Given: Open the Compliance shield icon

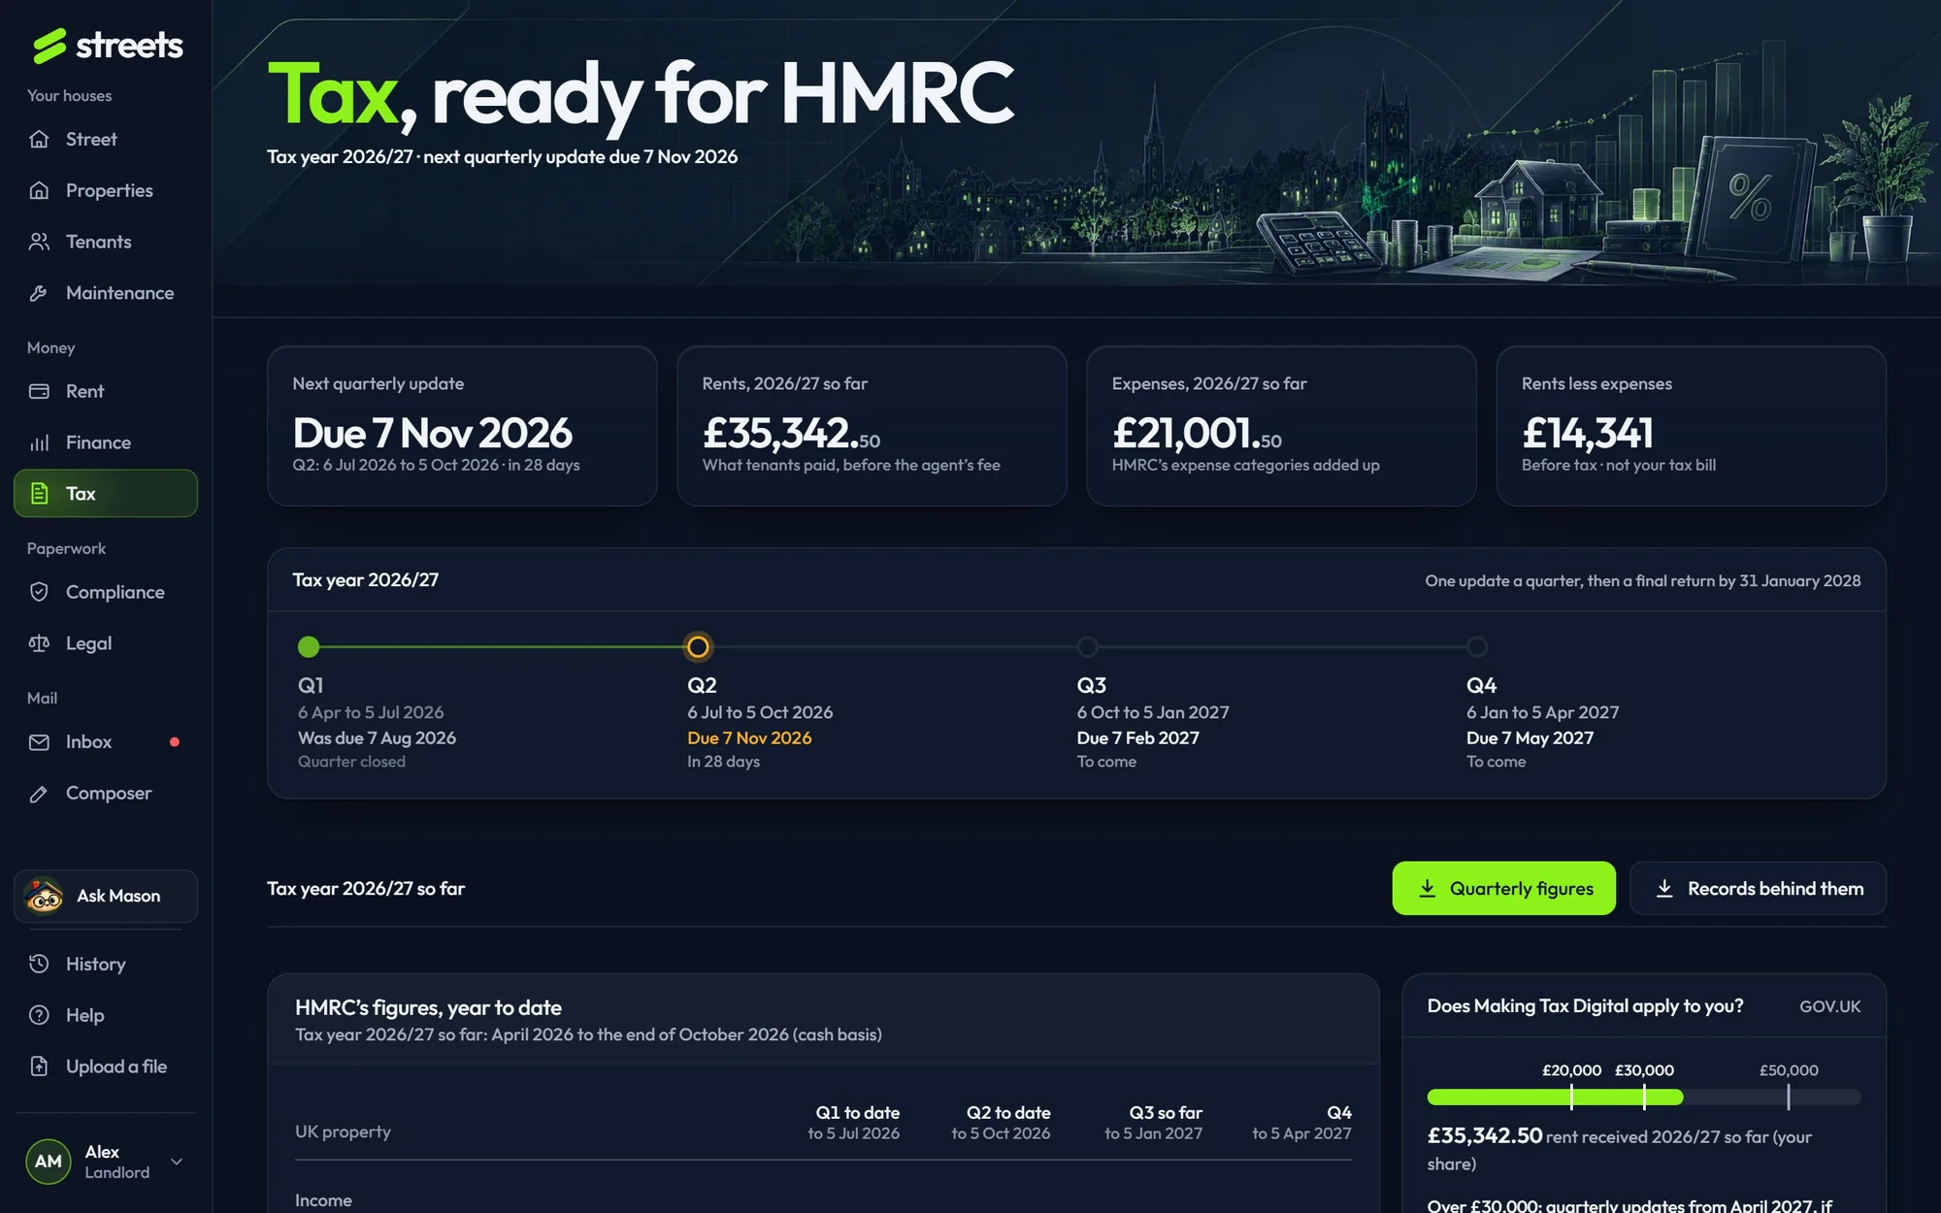Looking at the screenshot, I should (39, 592).
